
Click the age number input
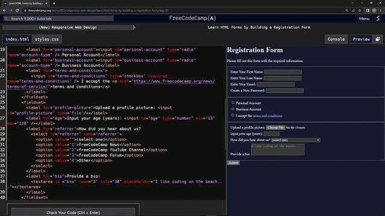[271, 134]
